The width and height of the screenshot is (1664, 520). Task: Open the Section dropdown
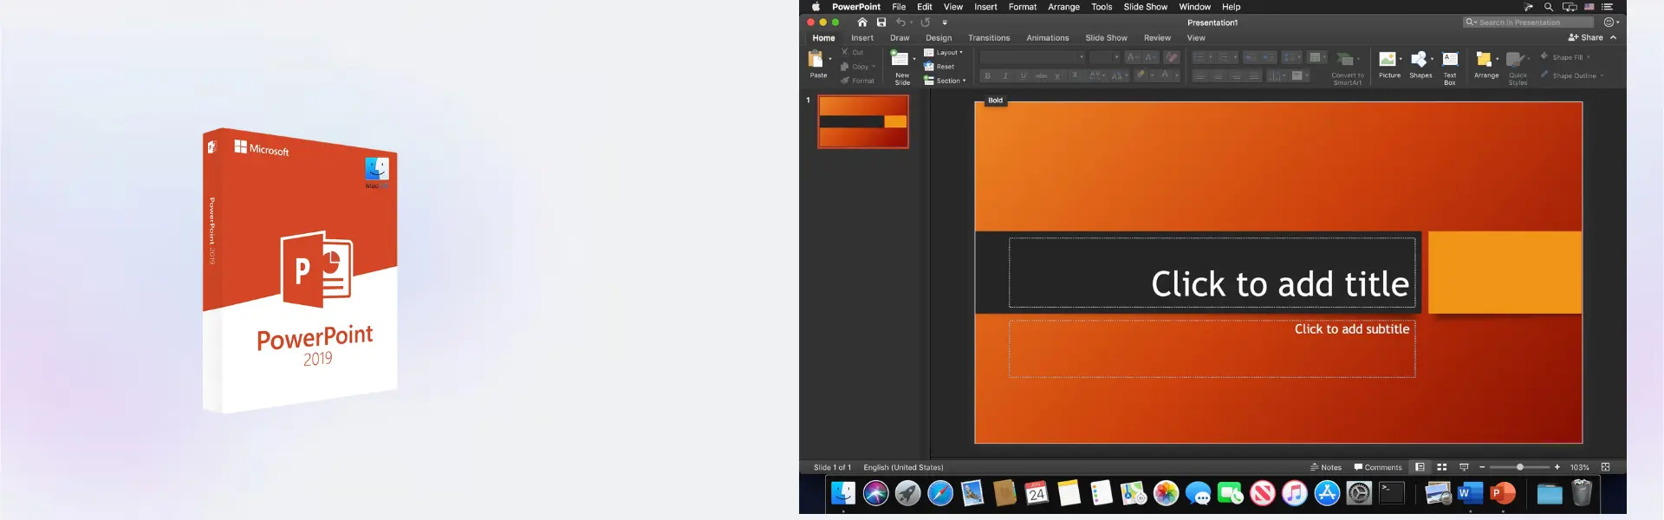pos(945,81)
